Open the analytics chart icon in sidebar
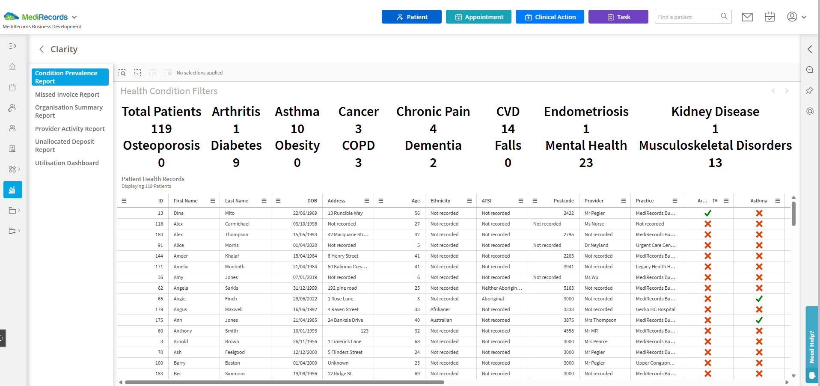 [x=12, y=190]
